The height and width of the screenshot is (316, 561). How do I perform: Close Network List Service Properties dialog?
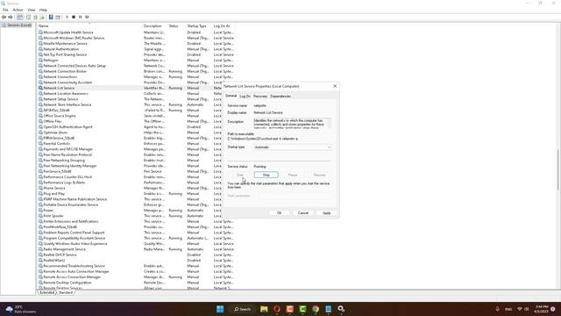point(335,86)
